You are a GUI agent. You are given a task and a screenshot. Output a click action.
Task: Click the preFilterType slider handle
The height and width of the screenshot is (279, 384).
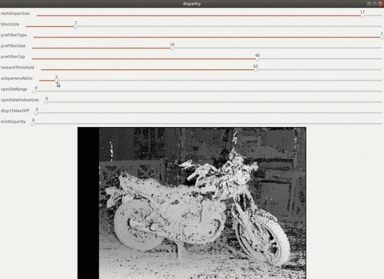point(381,37)
